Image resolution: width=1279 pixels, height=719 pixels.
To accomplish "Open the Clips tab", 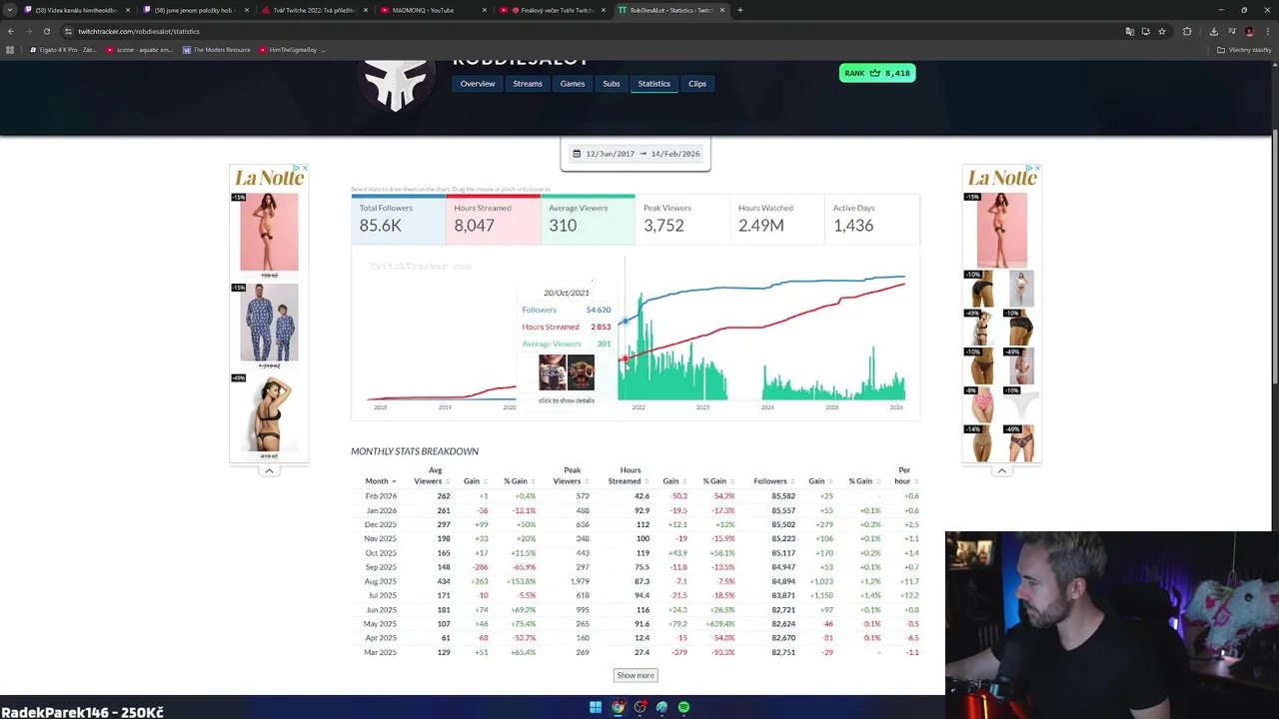I will [x=697, y=84].
